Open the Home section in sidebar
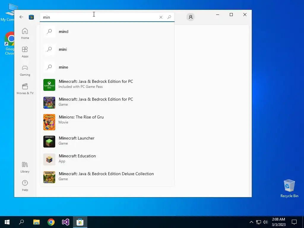The image size is (304, 228). (25, 34)
